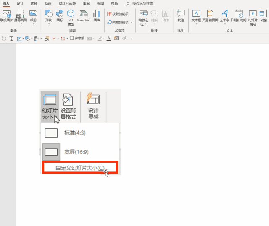
Task: Expand 我的加载项 add-ins dropdown arrow
Action: [132, 22]
